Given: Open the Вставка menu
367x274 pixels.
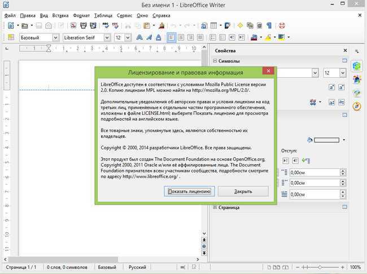Looking at the screenshot, I should (x=60, y=16).
